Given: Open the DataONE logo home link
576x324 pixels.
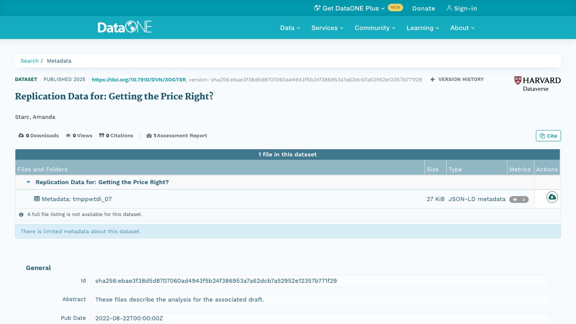Looking at the screenshot, I should [x=125, y=27].
